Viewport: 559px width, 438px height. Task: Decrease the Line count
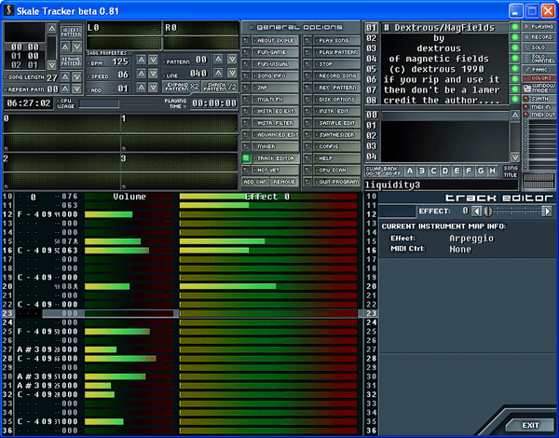point(232,73)
